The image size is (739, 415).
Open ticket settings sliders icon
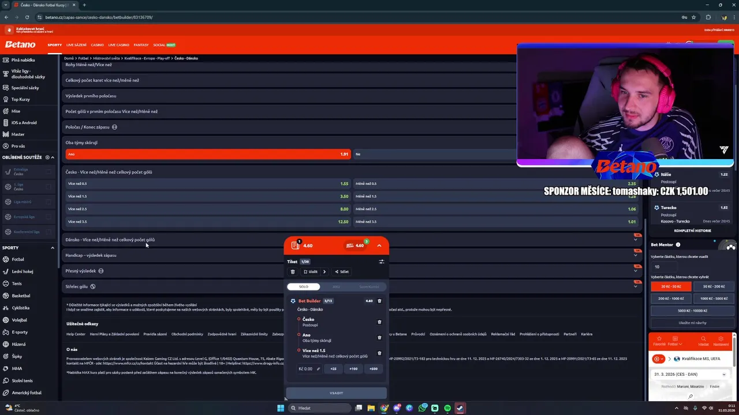coord(382,262)
